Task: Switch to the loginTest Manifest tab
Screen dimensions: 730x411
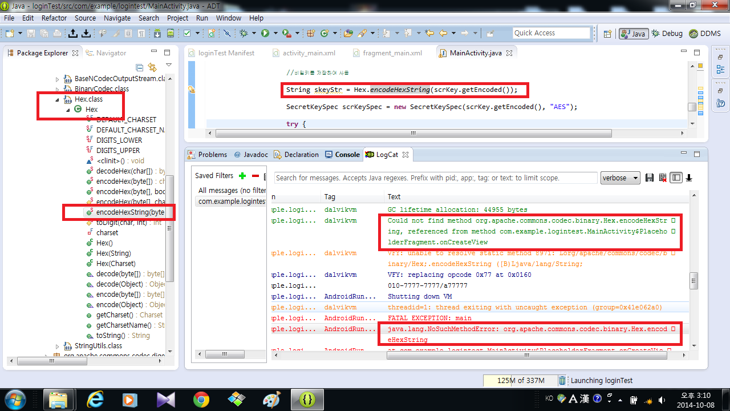Action: pyautogui.click(x=221, y=53)
